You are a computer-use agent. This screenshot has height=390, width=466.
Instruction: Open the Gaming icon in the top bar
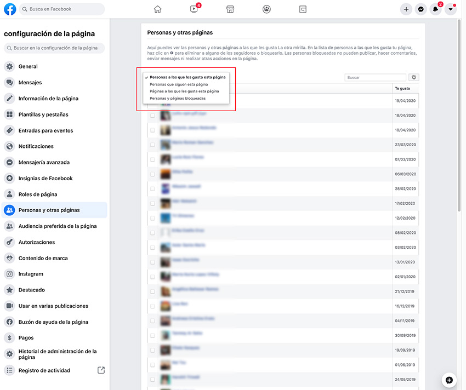click(303, 9)
